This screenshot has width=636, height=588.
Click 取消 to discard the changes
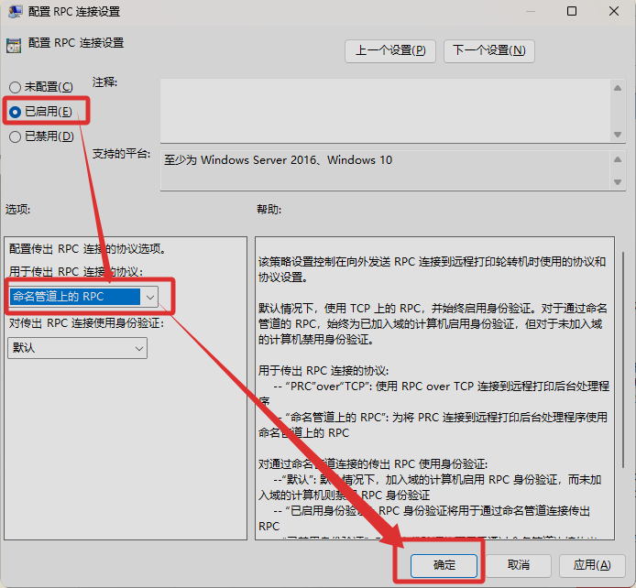click(518, 565)
